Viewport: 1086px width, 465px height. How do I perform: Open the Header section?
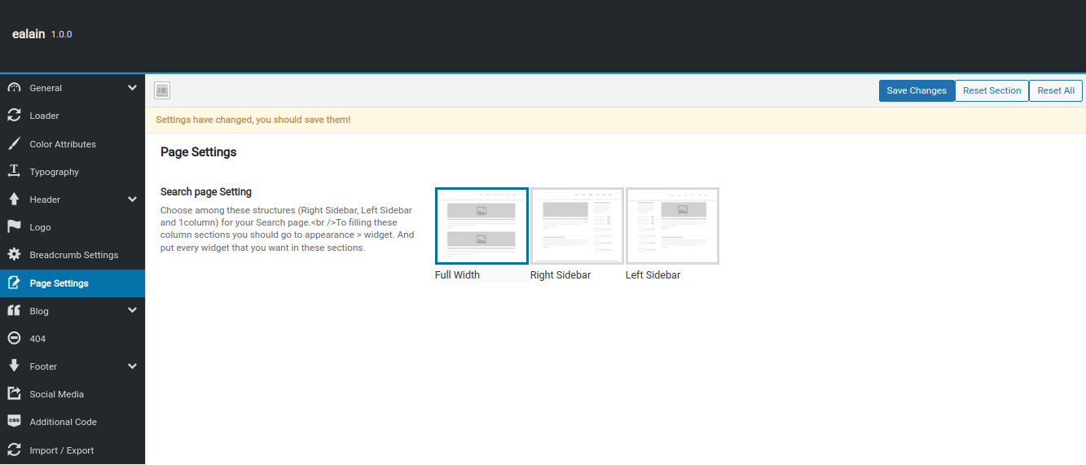[x=73, y=200]
